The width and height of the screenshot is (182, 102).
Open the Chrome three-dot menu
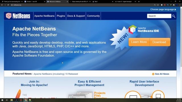(x=180, y=5)
